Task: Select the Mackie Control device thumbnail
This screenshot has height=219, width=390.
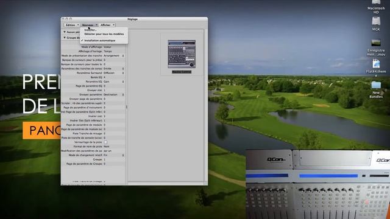Action: coord(182,54)
